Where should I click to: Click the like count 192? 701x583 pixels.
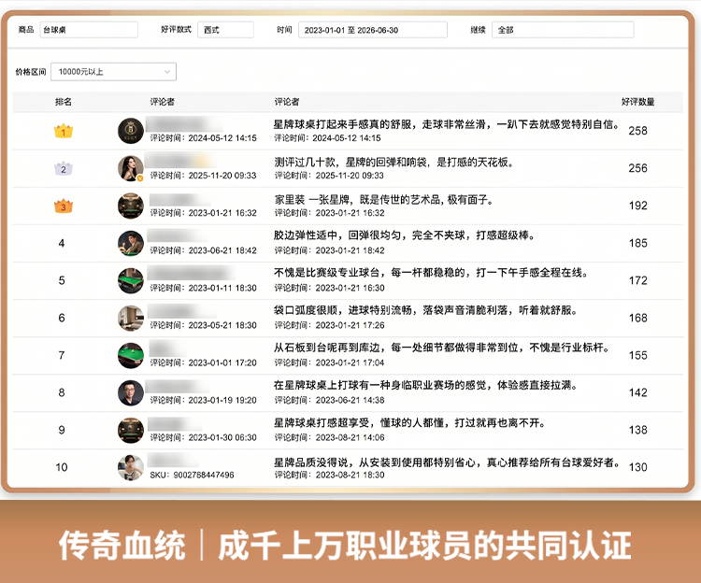coord(638,206)
